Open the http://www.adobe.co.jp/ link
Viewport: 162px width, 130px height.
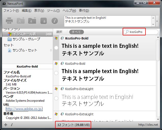[x=24, y=109]
